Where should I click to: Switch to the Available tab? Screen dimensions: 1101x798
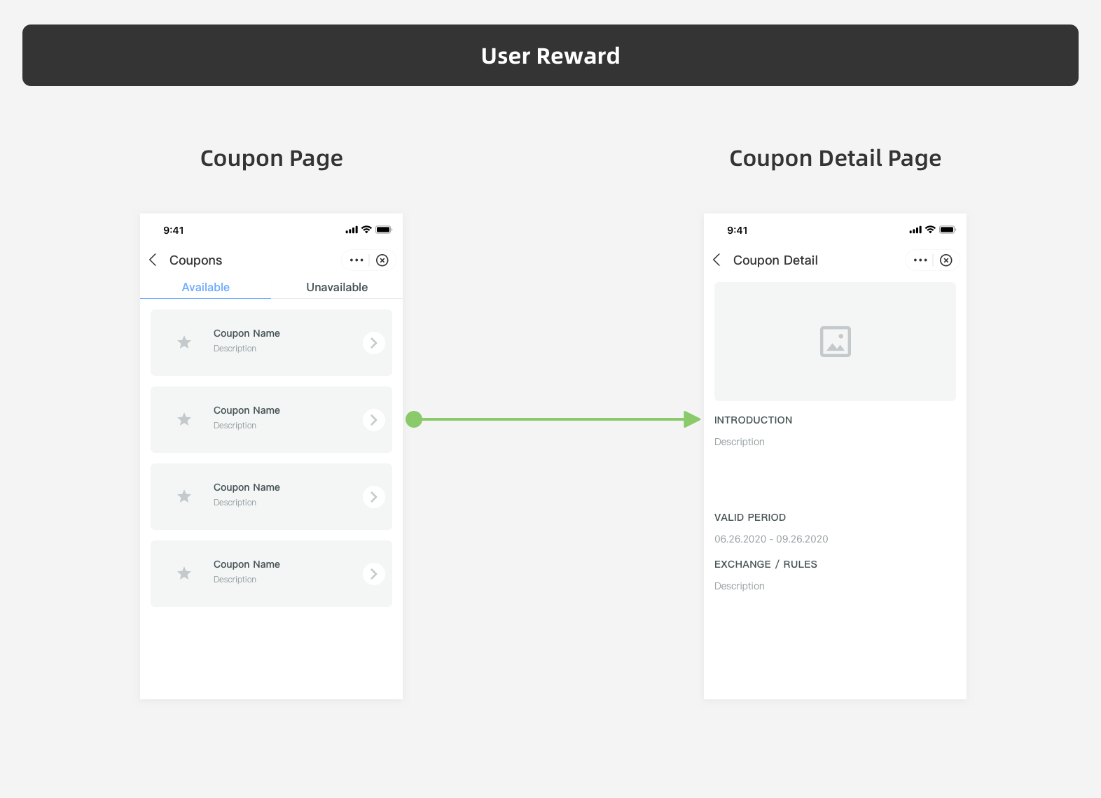click(205, 287)
